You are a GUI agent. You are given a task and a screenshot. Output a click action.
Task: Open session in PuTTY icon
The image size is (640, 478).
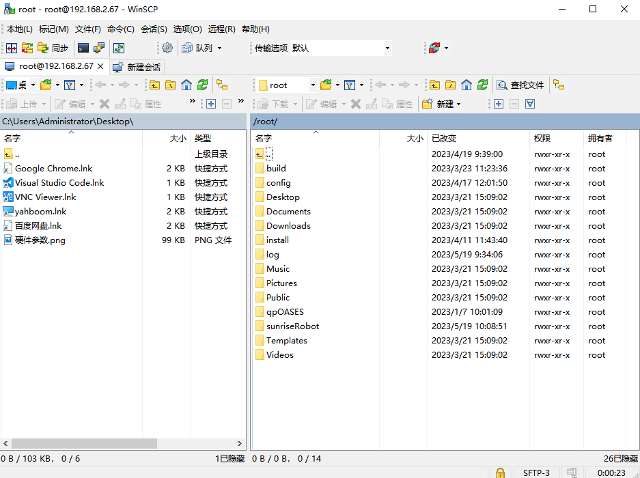click(x=99, y=48)
